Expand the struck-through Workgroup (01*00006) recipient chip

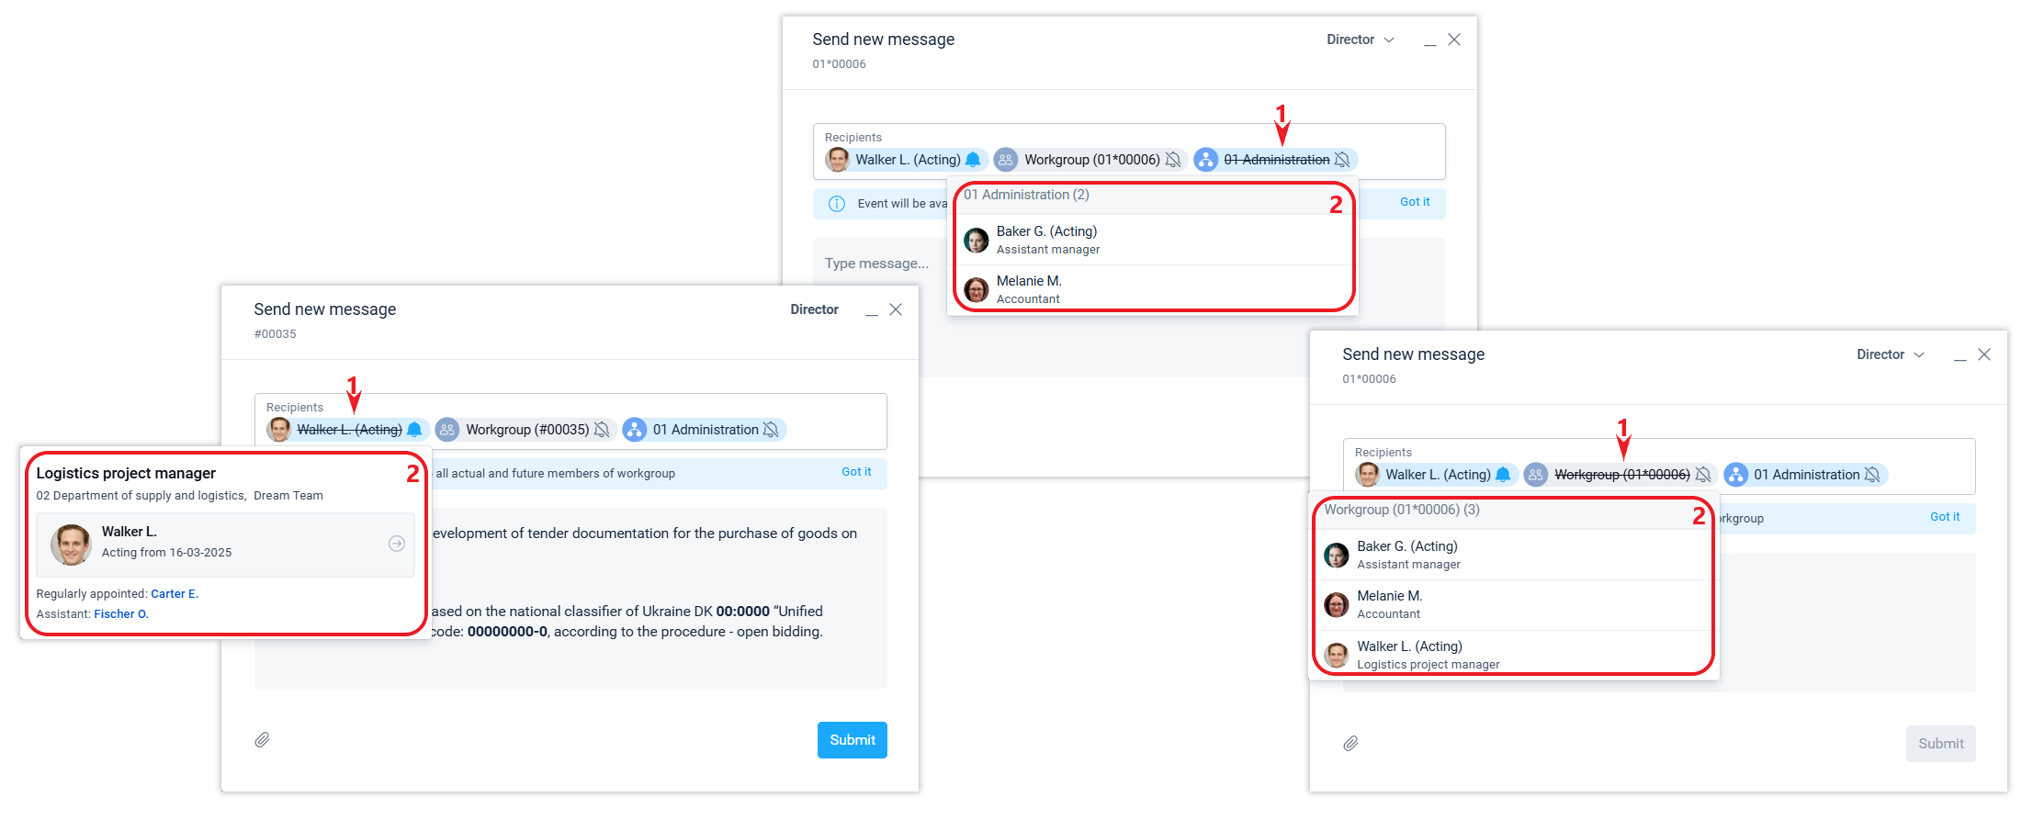(x=1621, y=475)
